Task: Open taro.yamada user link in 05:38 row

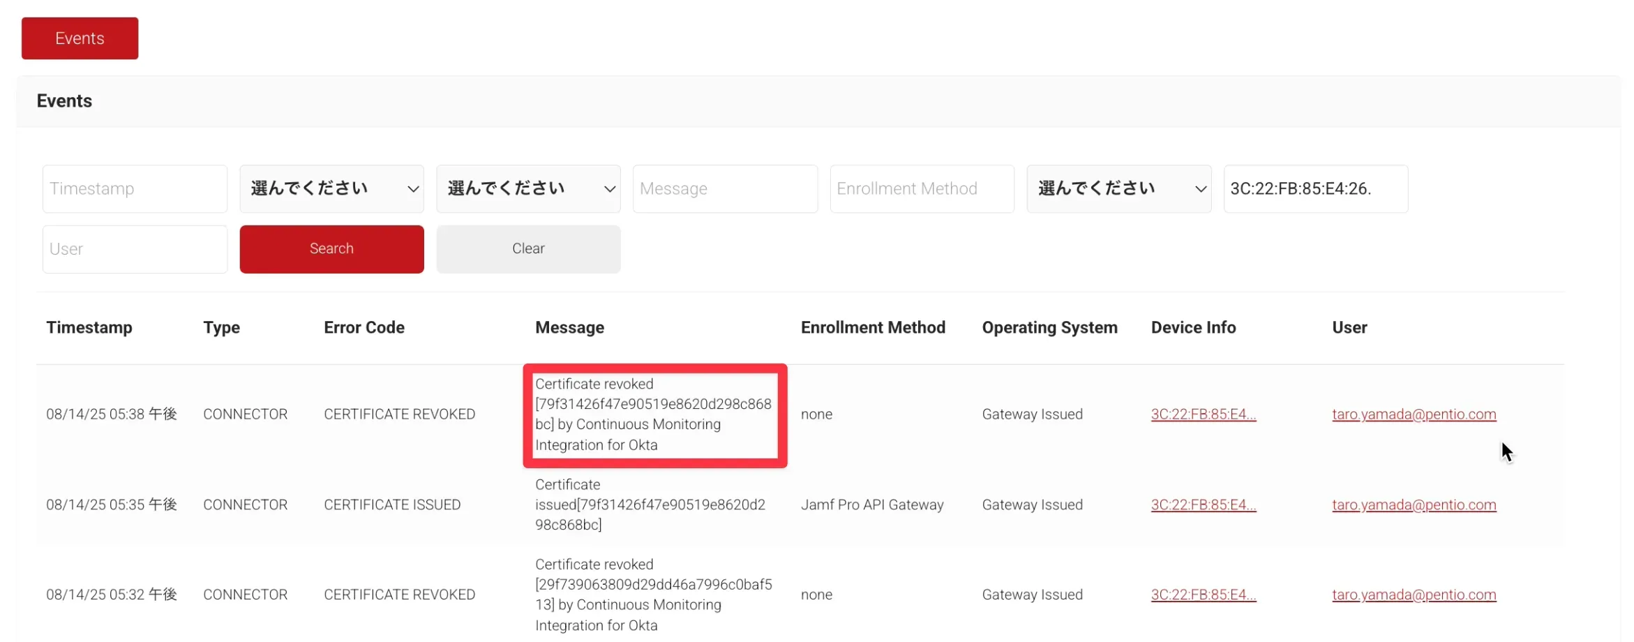Action: click(1414, 415)
